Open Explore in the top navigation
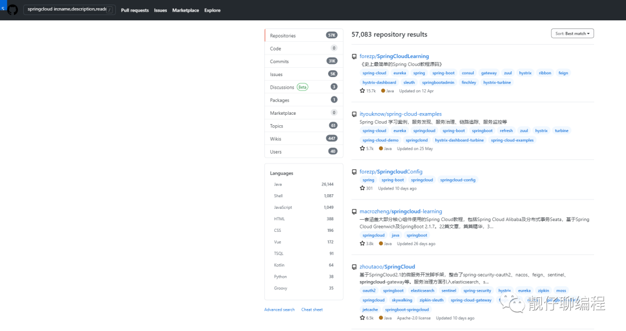 tap(212, 10)
